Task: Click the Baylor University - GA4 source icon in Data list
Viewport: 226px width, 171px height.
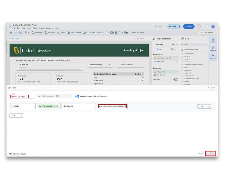Action: click(x=183, y=49)
